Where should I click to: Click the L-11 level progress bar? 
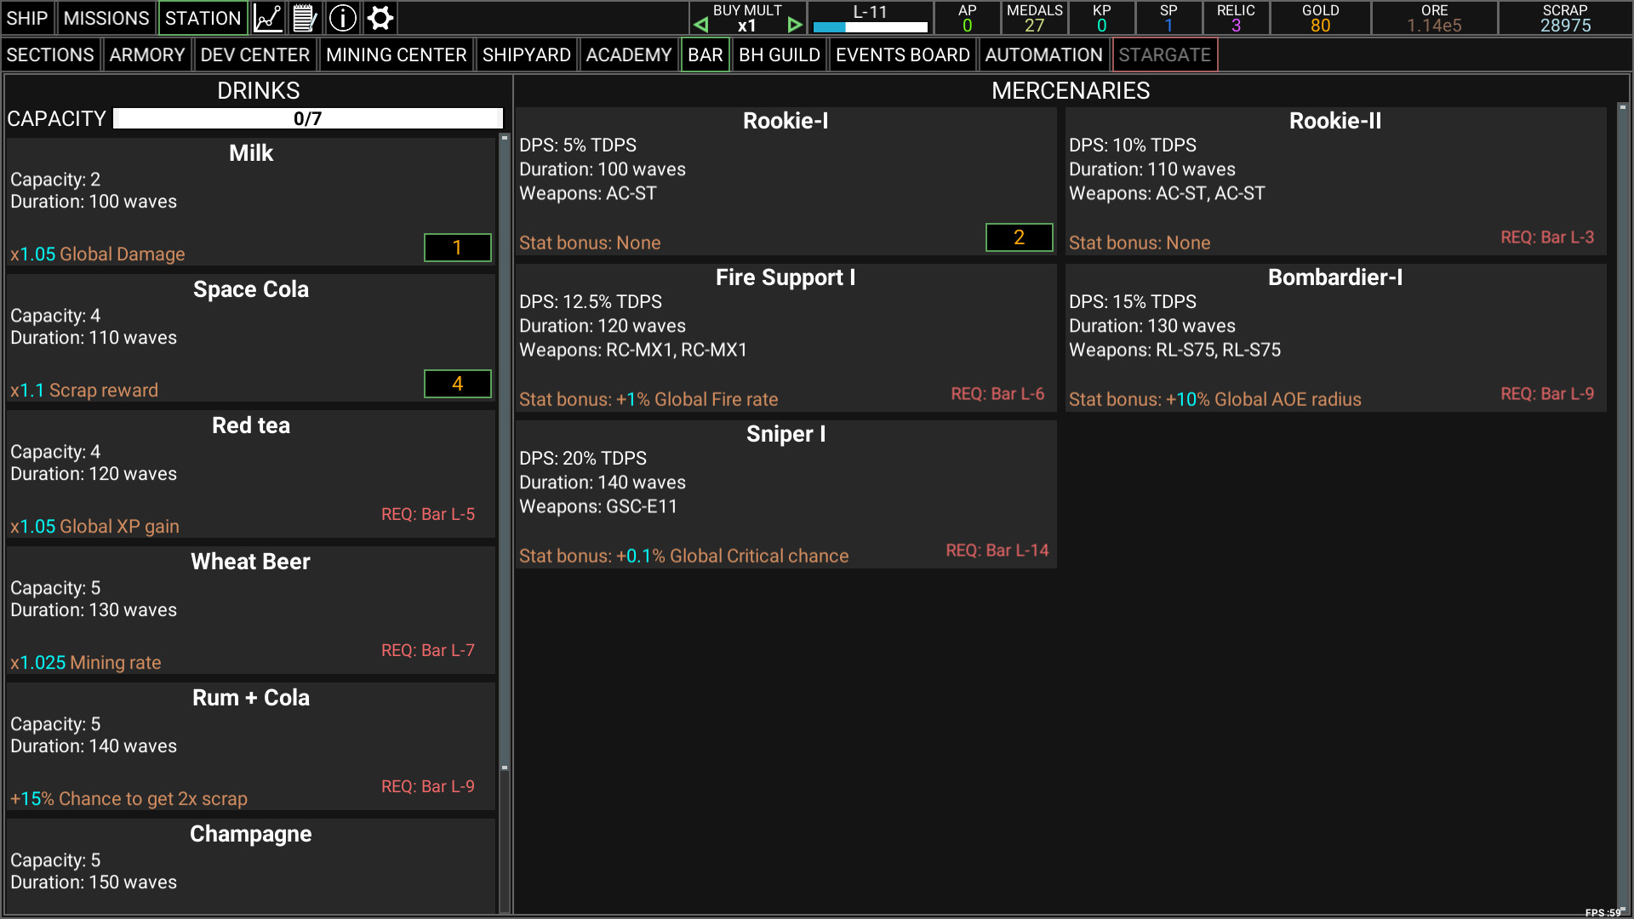[870, 26]
